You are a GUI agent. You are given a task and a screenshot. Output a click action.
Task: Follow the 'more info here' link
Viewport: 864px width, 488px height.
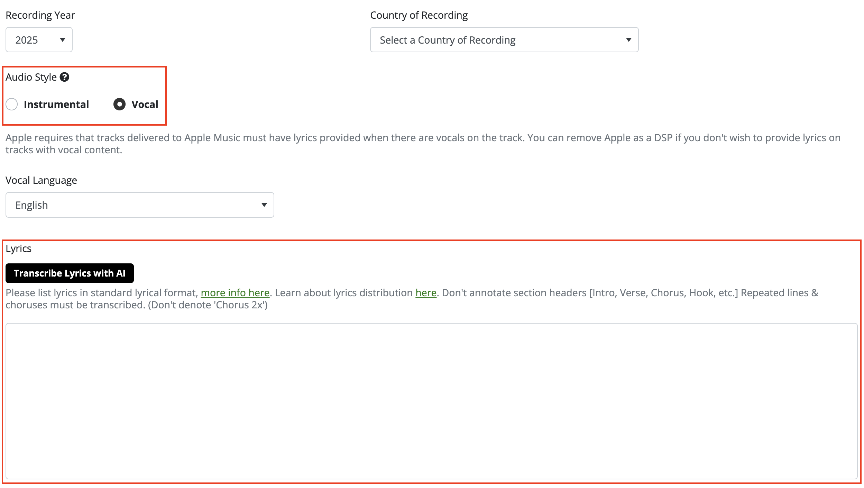click(235, 293)
